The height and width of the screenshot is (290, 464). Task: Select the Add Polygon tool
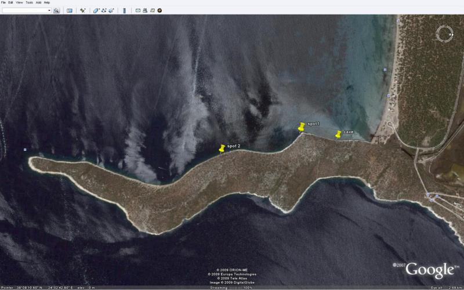(97, 10)
